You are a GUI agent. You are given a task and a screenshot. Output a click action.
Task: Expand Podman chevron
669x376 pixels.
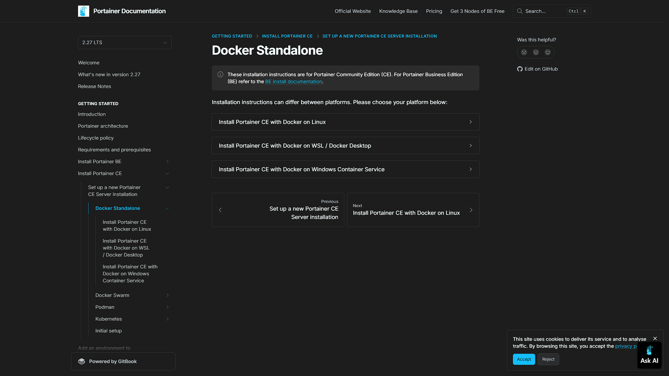tap(167, 307)
